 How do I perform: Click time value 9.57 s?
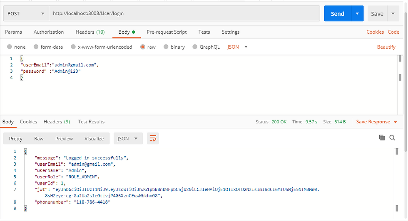[311, 122]
